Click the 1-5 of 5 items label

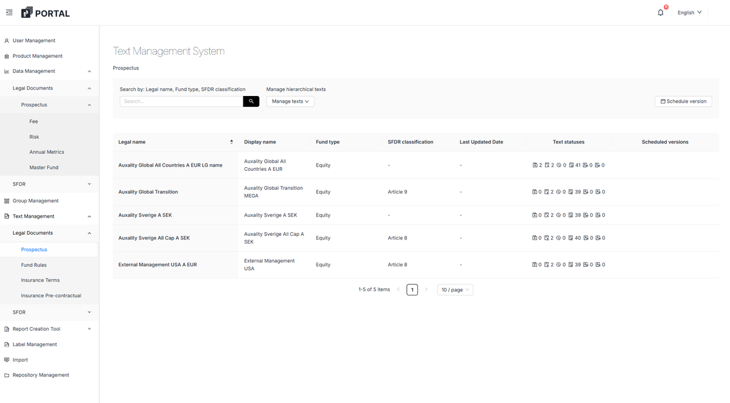[374, 290]
